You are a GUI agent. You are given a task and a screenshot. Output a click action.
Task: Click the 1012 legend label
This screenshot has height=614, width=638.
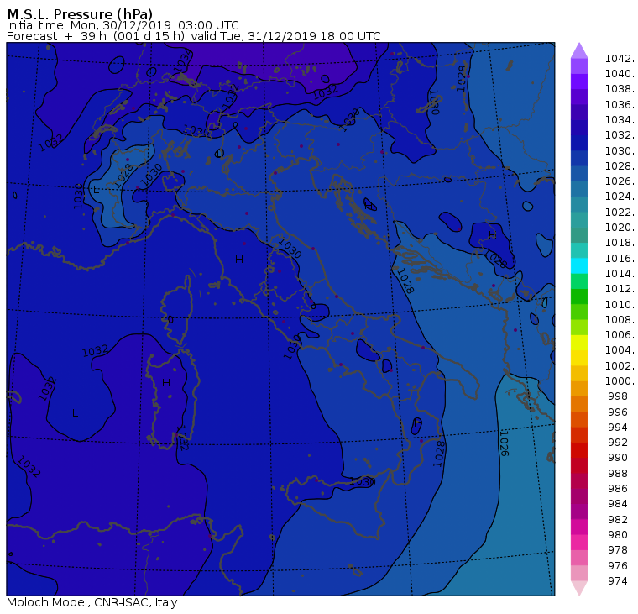[620, 288]
